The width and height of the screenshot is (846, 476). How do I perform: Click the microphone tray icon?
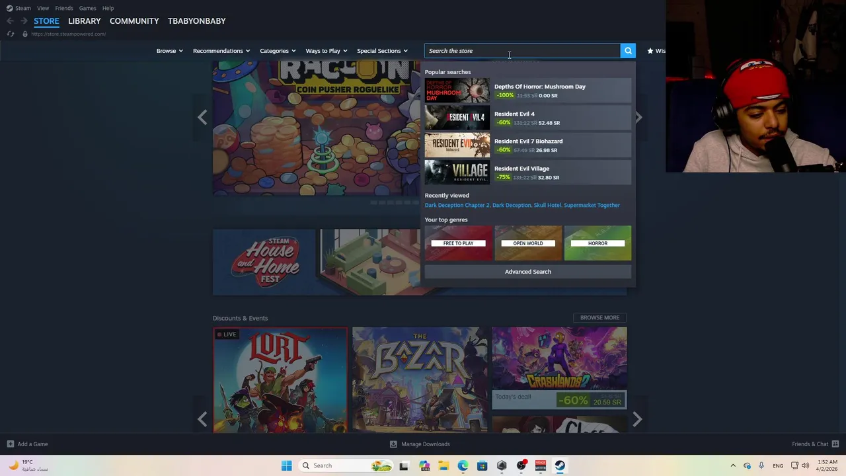761,465
